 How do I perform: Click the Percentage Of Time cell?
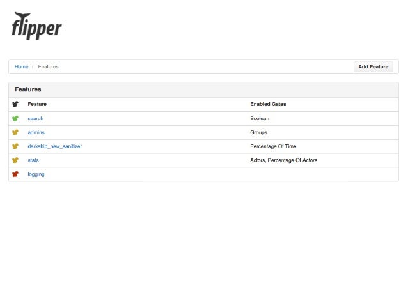click(x=273, y=146)
